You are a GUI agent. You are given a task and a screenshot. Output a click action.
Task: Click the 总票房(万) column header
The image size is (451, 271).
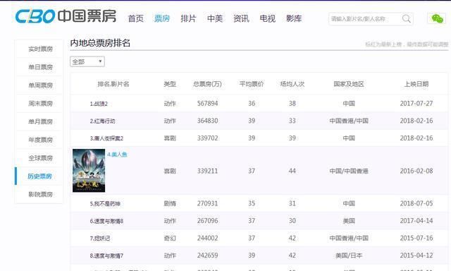[x=207, y=84]
